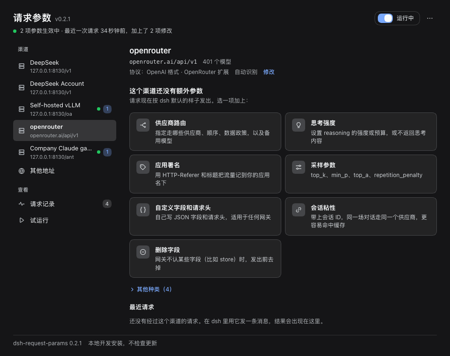Click the Company Claude gateway server icon
This screenshot has height=356, width=450.
coord(22,152)
